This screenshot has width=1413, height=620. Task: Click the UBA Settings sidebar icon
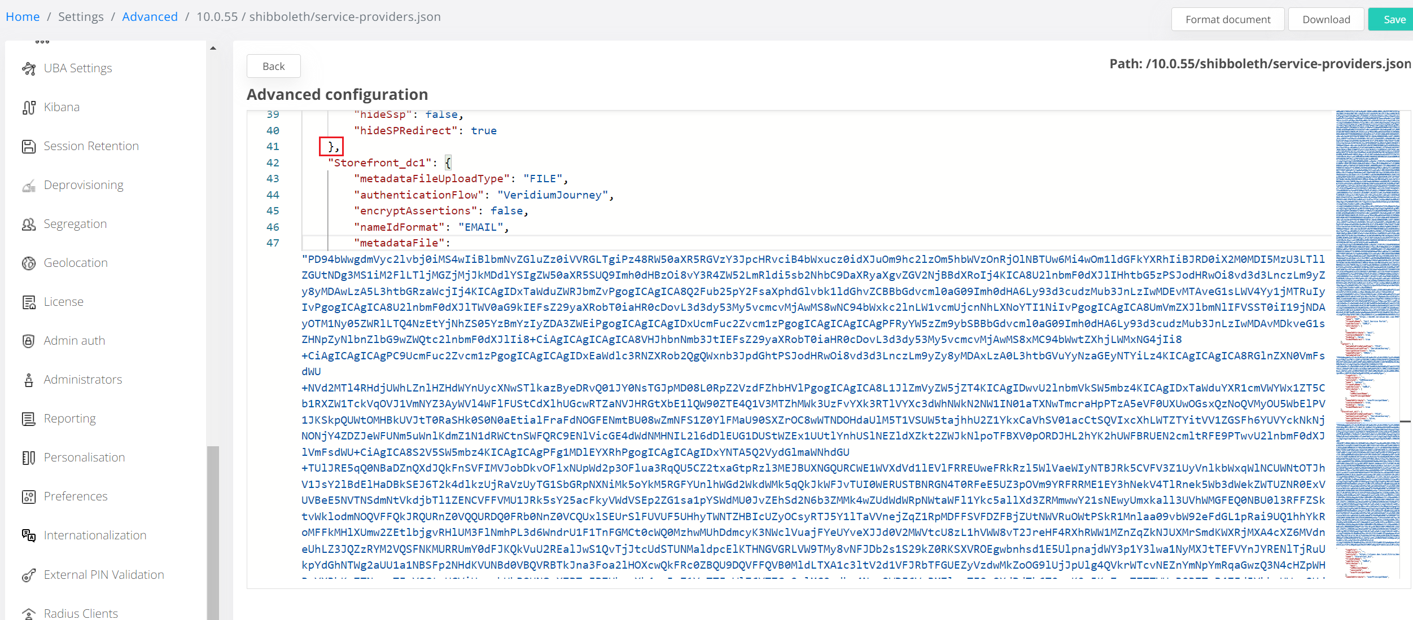[x=29, y=68]
